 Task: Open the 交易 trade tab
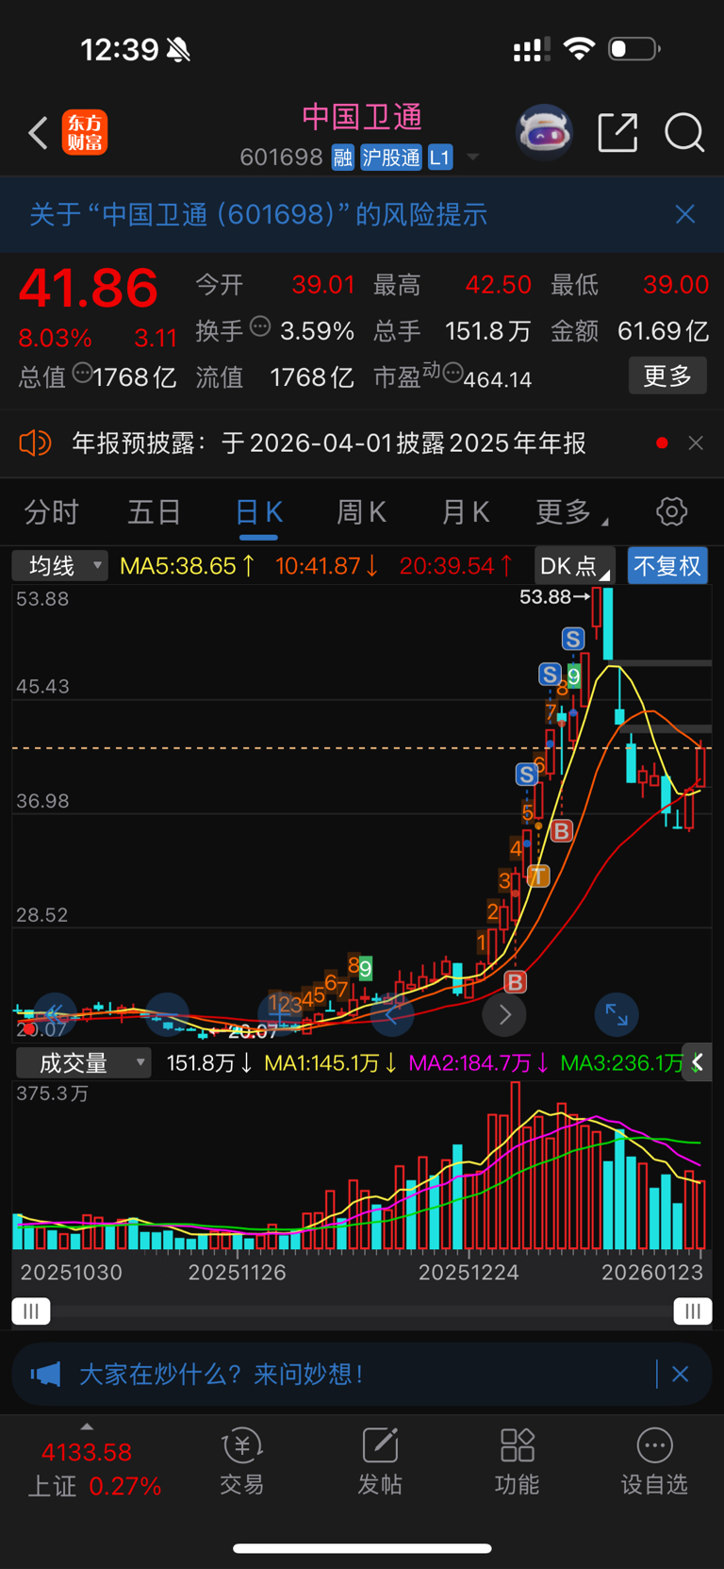[x=242, y=1462]
